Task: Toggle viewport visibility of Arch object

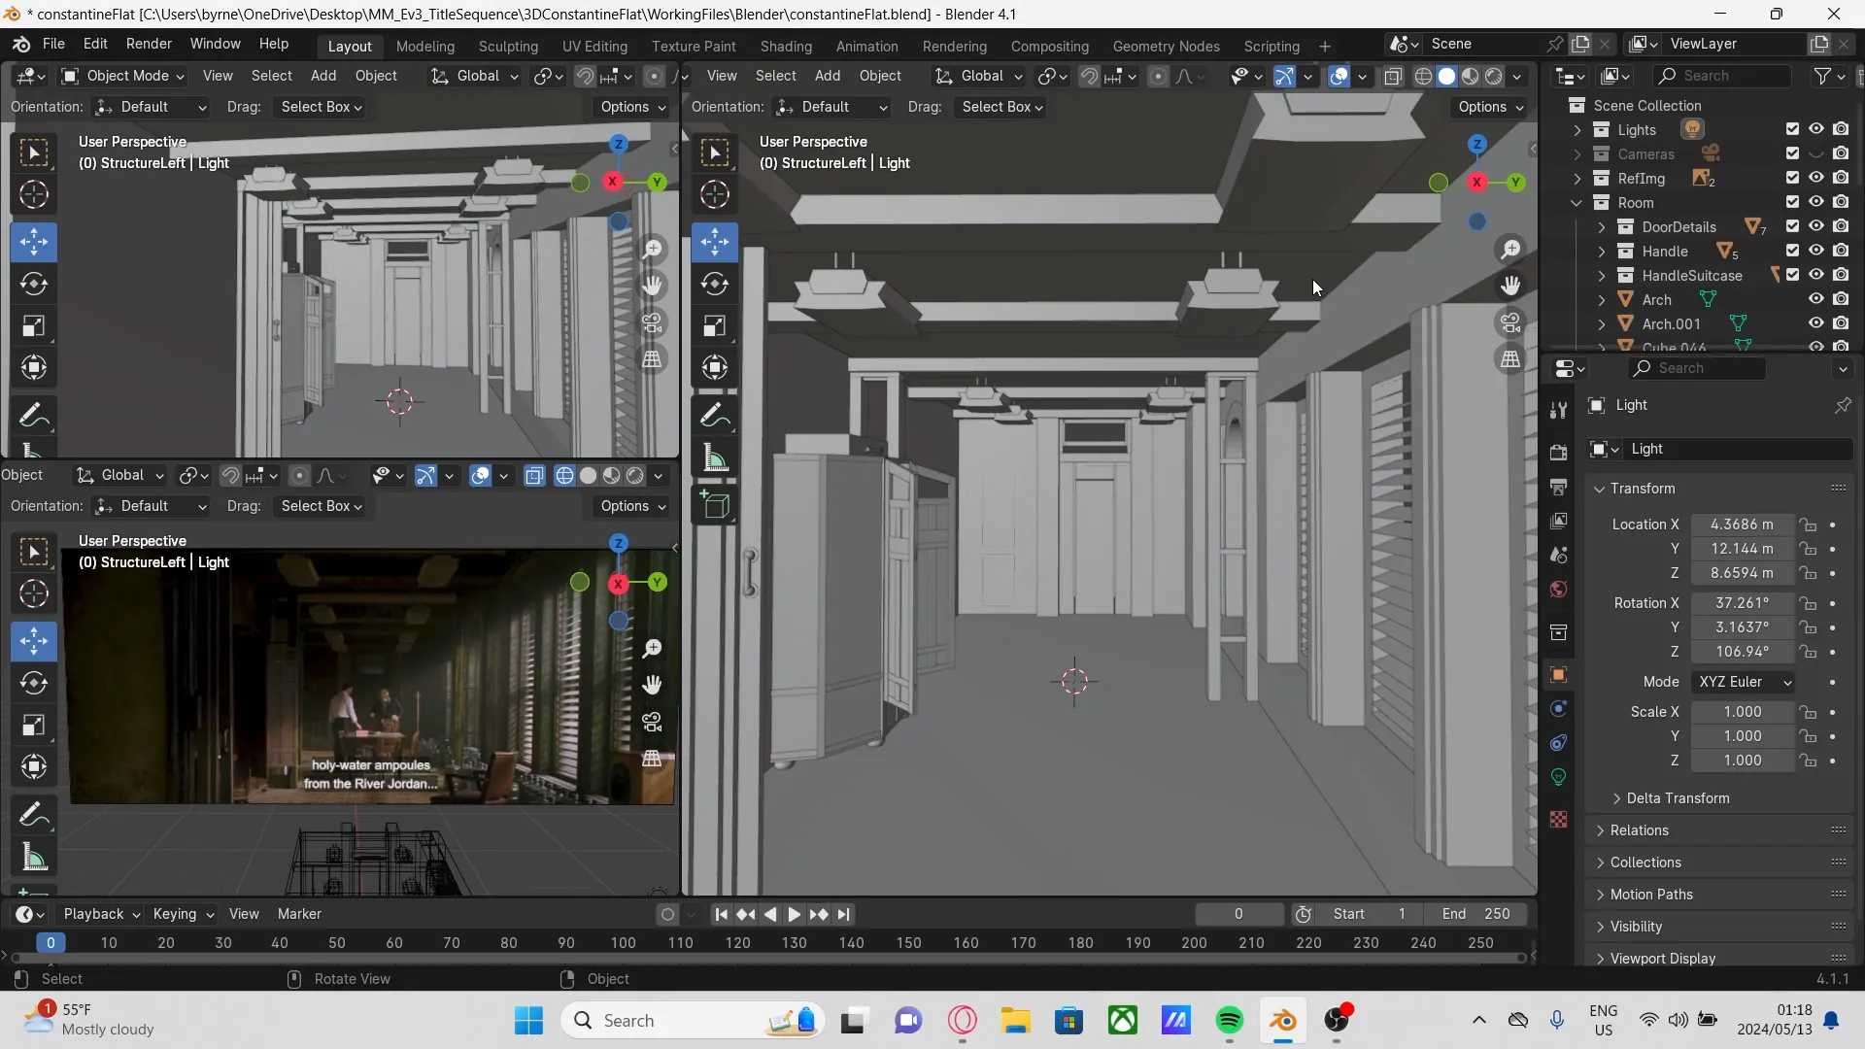Action: click(1815, 299)
